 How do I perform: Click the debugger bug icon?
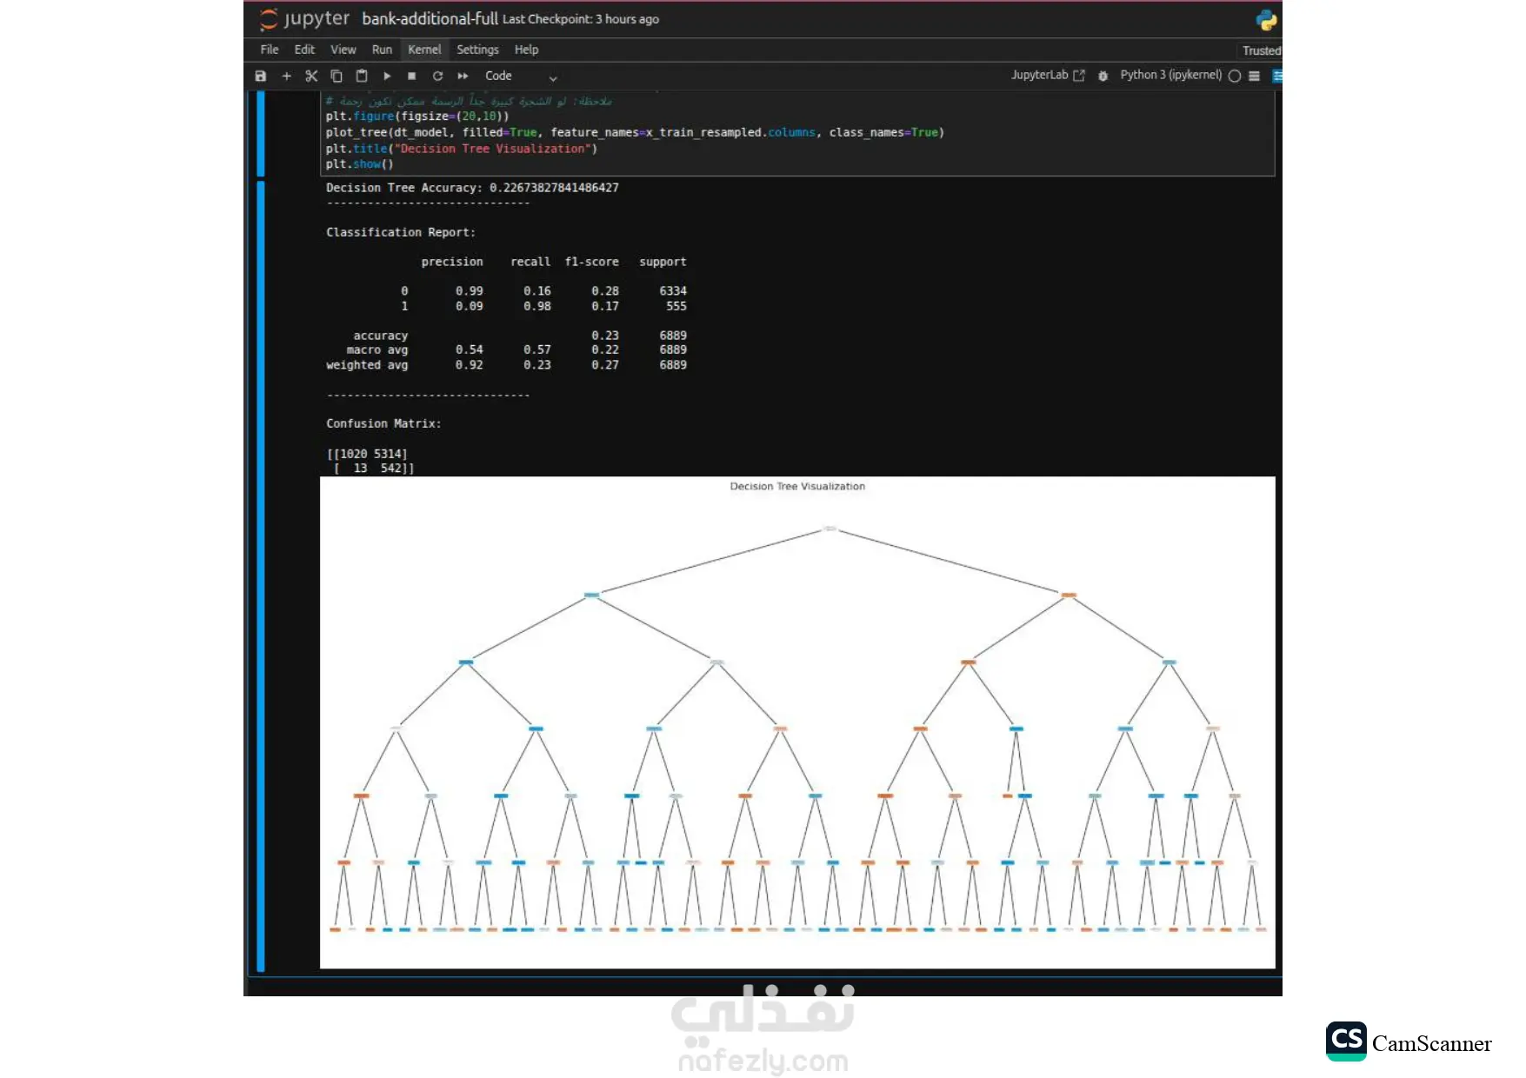(1103, 77)
